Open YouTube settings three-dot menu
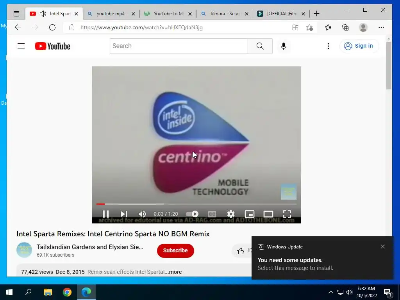This screenshot has width=400, height=300. (x=328, y=46)
